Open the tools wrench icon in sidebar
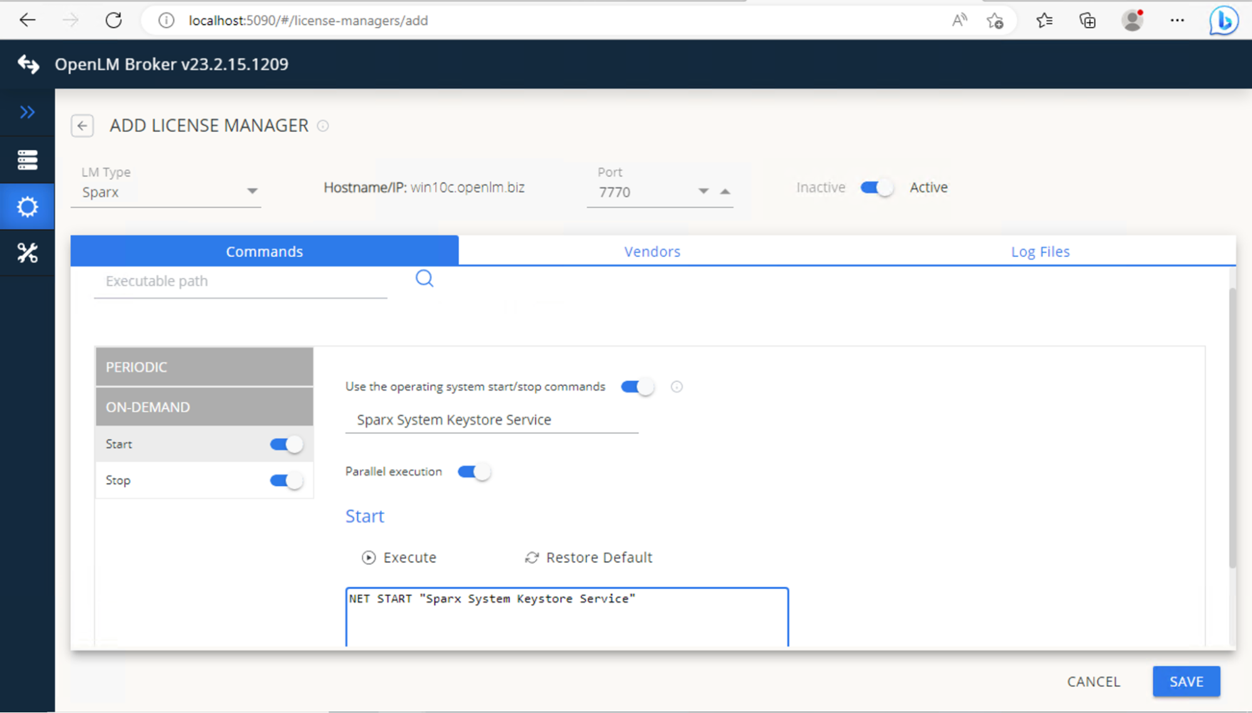1252x713 pixels. point(28,253)
